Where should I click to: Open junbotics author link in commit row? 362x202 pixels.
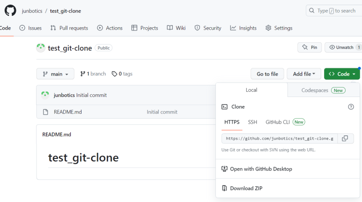coord(64,95)
